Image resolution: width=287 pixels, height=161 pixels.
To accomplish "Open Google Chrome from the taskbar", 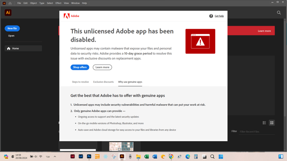I will (x=171, y=157).
